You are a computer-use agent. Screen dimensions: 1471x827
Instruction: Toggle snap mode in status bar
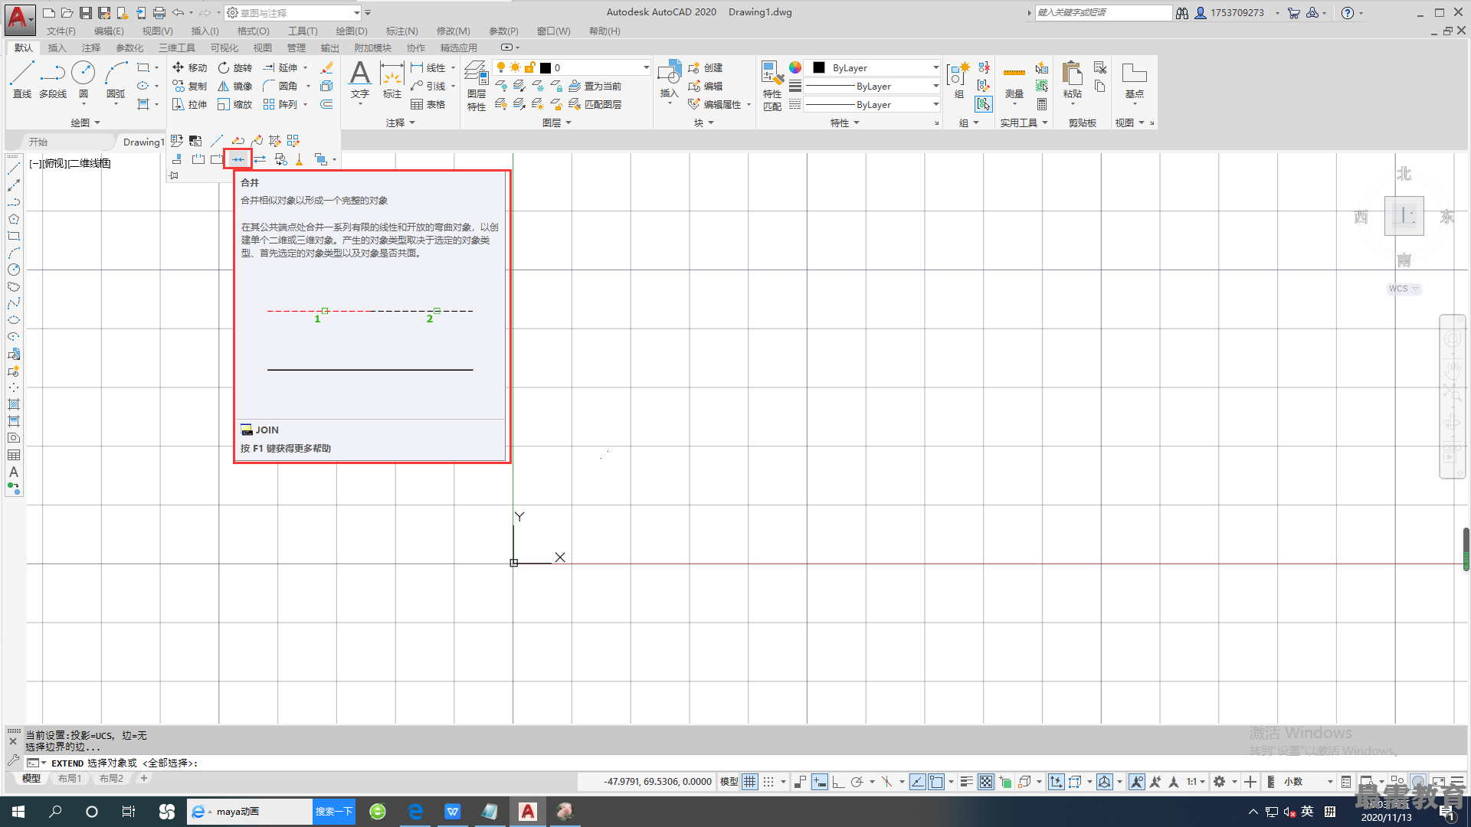(768, 782)
